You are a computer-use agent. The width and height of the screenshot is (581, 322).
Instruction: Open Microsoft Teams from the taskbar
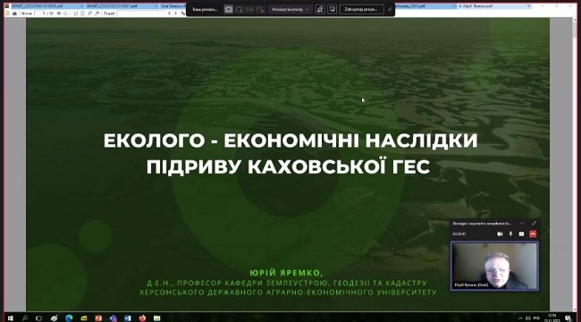point(113,318)
